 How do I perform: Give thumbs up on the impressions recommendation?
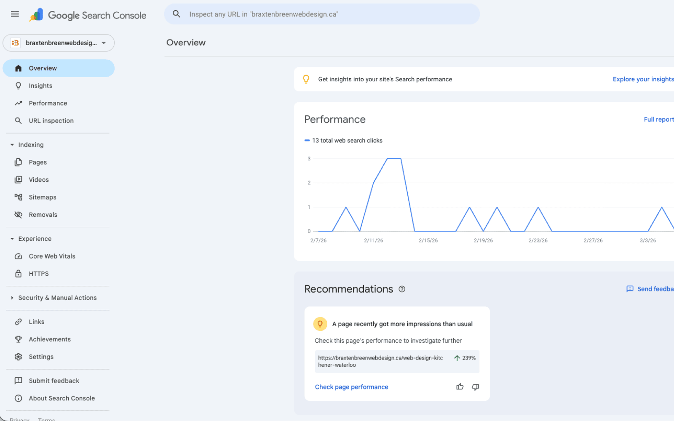[x=460, y=387]
